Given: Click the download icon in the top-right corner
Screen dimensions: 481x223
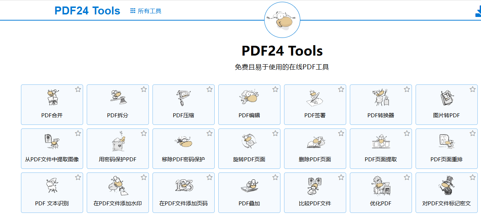Looking at the screenshot, I should point(478,12).
